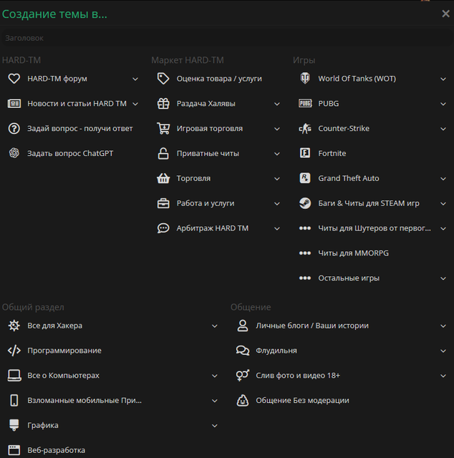Click the smartphone icon for Взломанные мобильные
The height and width of the screenshot is (458, 454).
(x=14, y=401)
